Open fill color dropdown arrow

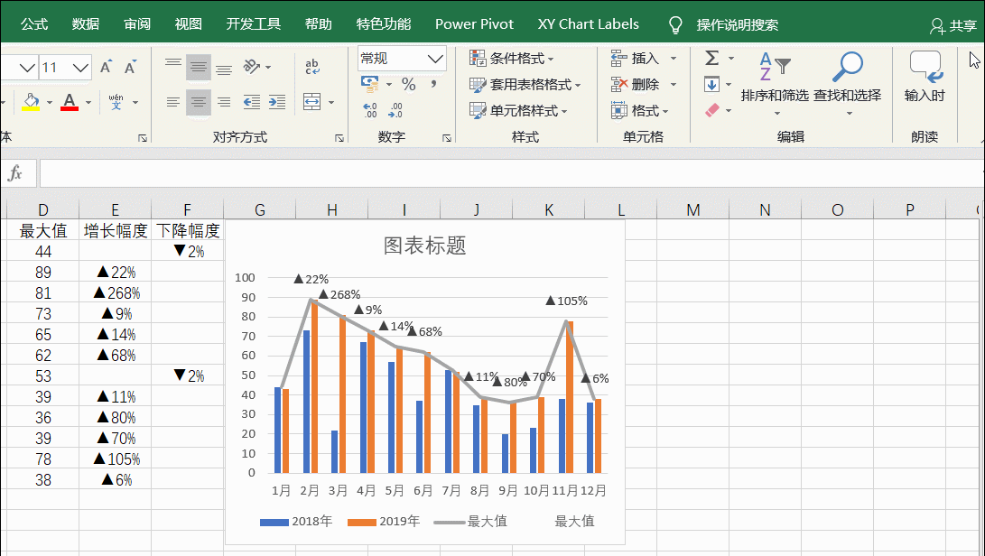[49, 102]
